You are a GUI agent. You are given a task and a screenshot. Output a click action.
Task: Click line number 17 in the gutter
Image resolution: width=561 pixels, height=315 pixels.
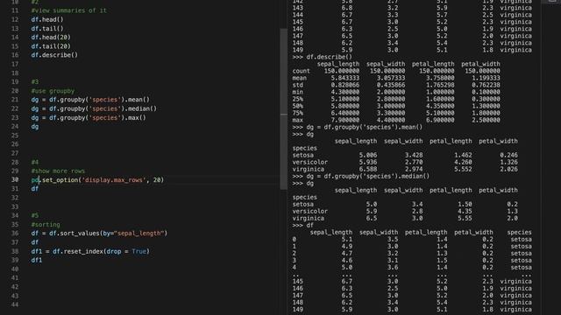[x=15, y=64]
